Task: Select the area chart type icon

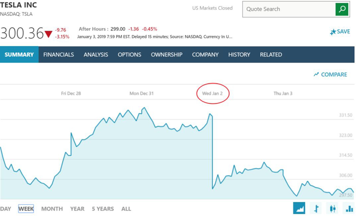Action: point(299,208)
